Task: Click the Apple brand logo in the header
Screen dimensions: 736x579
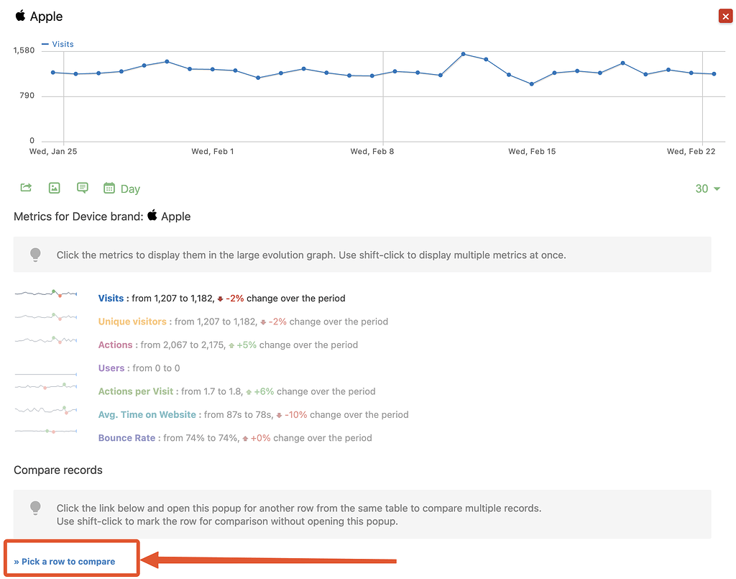Action: [19, 16]
